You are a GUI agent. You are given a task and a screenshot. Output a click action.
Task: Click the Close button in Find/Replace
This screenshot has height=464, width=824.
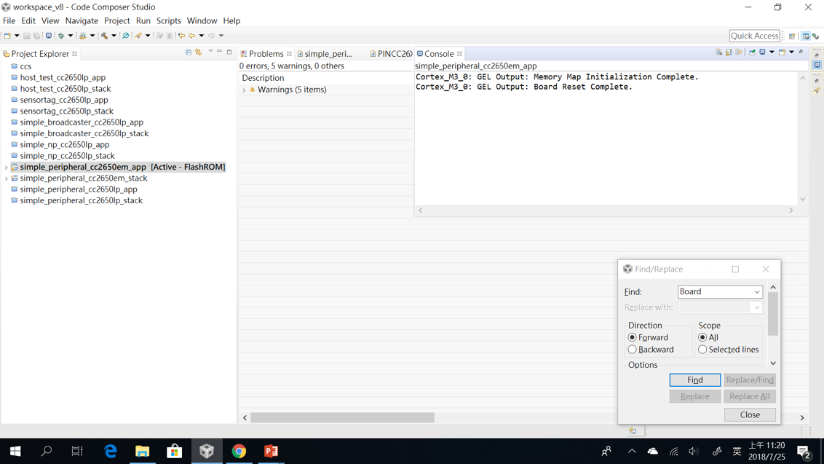pos(750,414)
